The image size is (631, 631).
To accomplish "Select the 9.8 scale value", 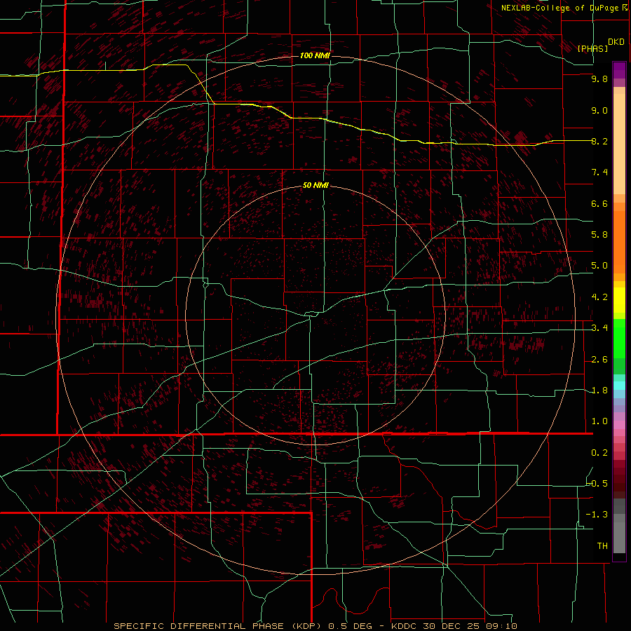I will tap(599, 79).
